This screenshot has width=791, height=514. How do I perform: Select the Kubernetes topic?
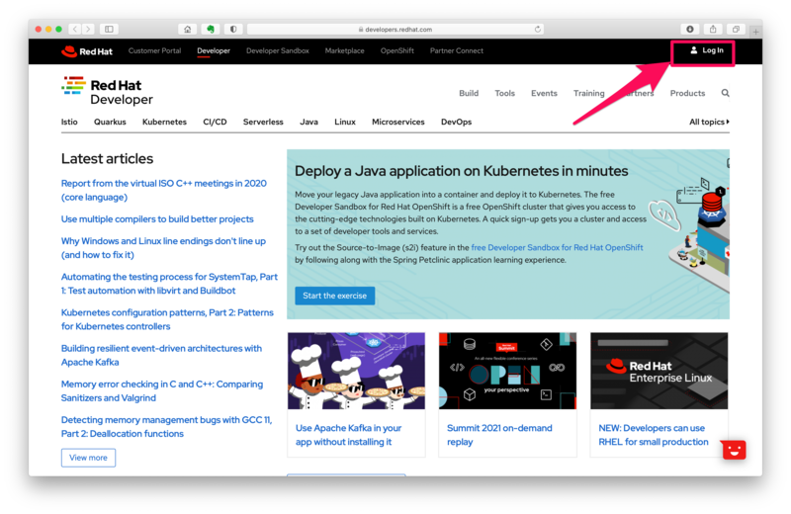point(164,122)
